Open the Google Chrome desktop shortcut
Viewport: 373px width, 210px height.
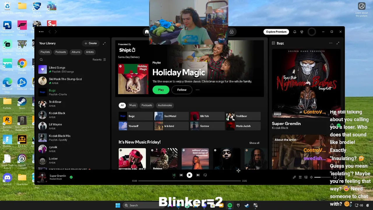(22, 66)
